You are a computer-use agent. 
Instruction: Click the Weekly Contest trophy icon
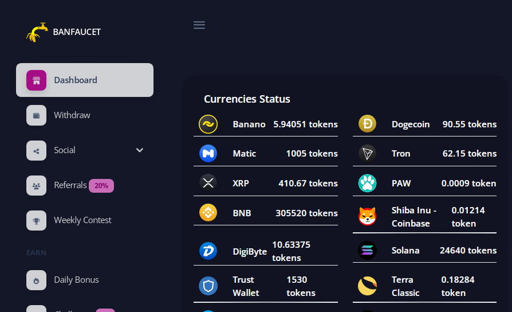point(36,220)
